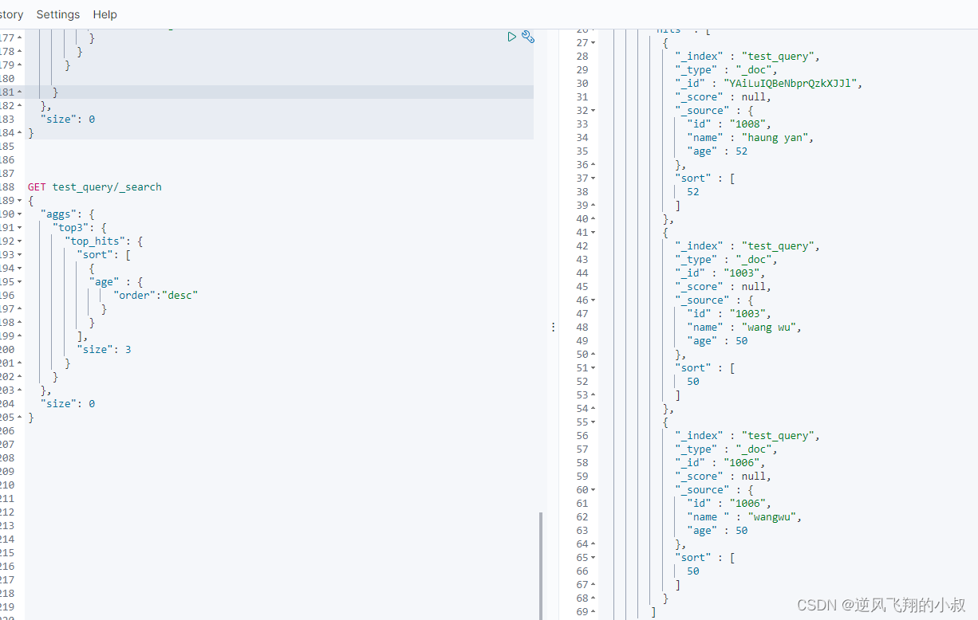This screenshot has height=620, width=978.
Task: Click the "order":"desc" line in the editor
Action: pyautogui.click(x=156, y=296)
